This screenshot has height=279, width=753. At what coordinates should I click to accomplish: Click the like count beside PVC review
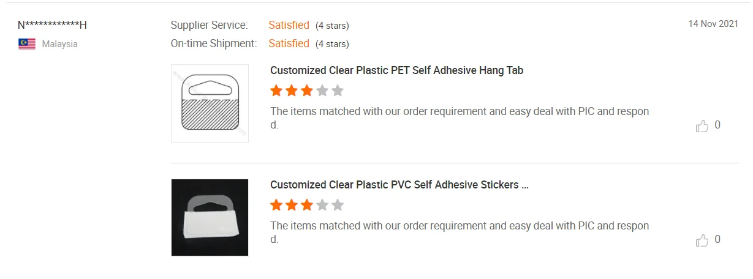[x=717, y=240]
